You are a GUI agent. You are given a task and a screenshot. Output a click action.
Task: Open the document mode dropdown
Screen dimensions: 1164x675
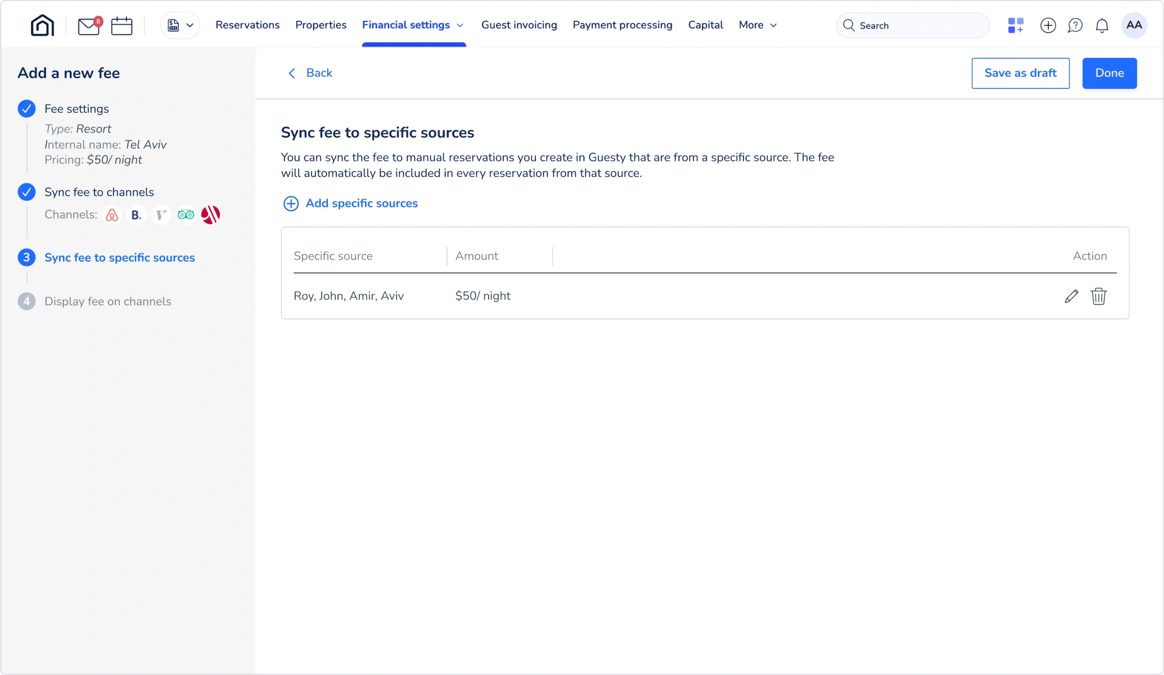tap(180, 25)
